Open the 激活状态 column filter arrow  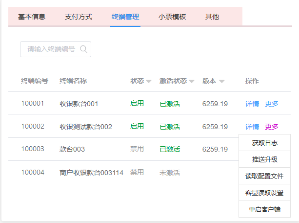tap(191, 81)
